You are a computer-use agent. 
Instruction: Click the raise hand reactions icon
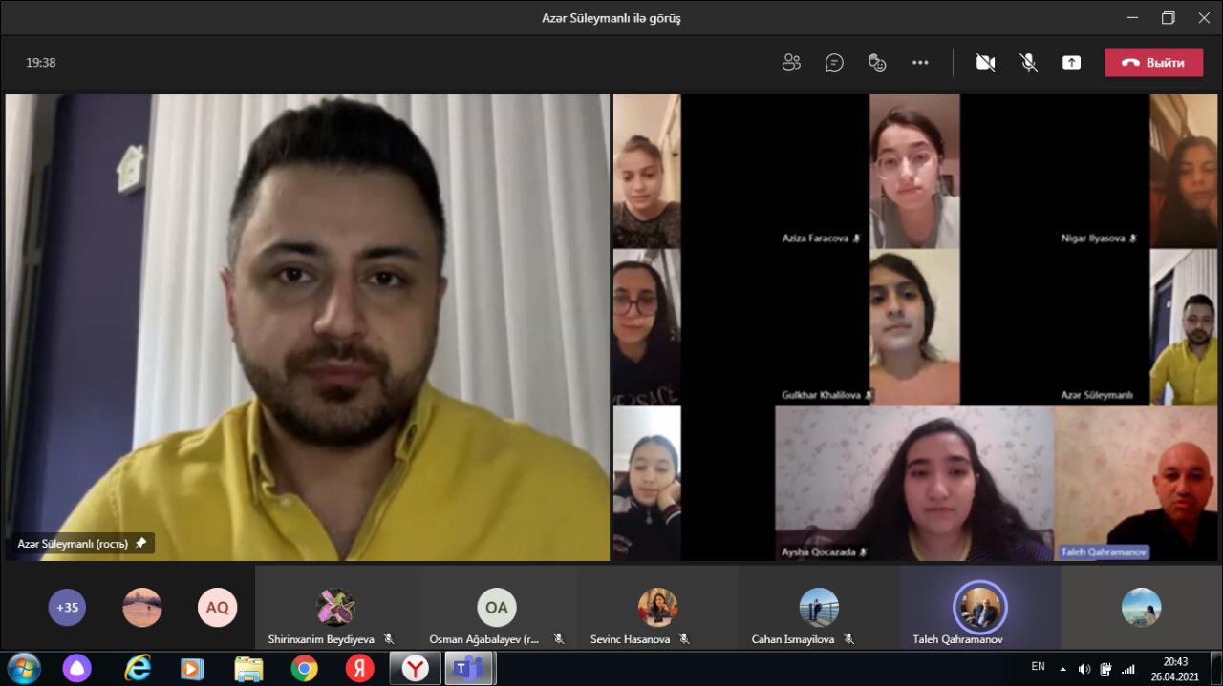877,63
